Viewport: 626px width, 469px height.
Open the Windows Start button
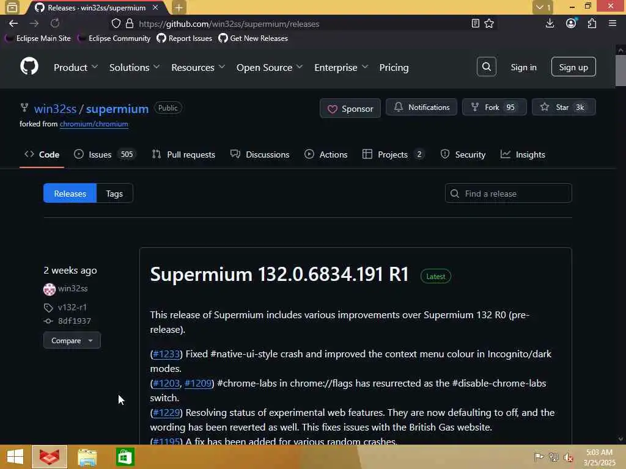[x=15, y=457]
